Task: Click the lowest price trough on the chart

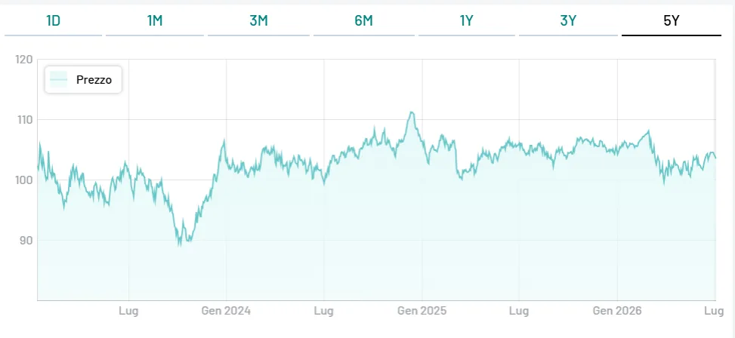Action: 179,245
